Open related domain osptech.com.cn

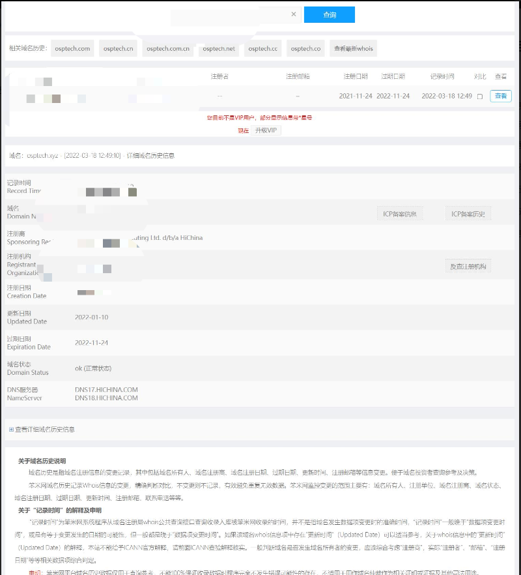tap(168, 48)
